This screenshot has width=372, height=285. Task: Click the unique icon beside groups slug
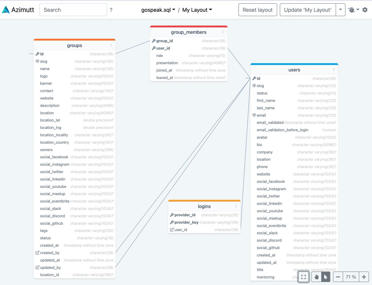click(x=38, y=61)
